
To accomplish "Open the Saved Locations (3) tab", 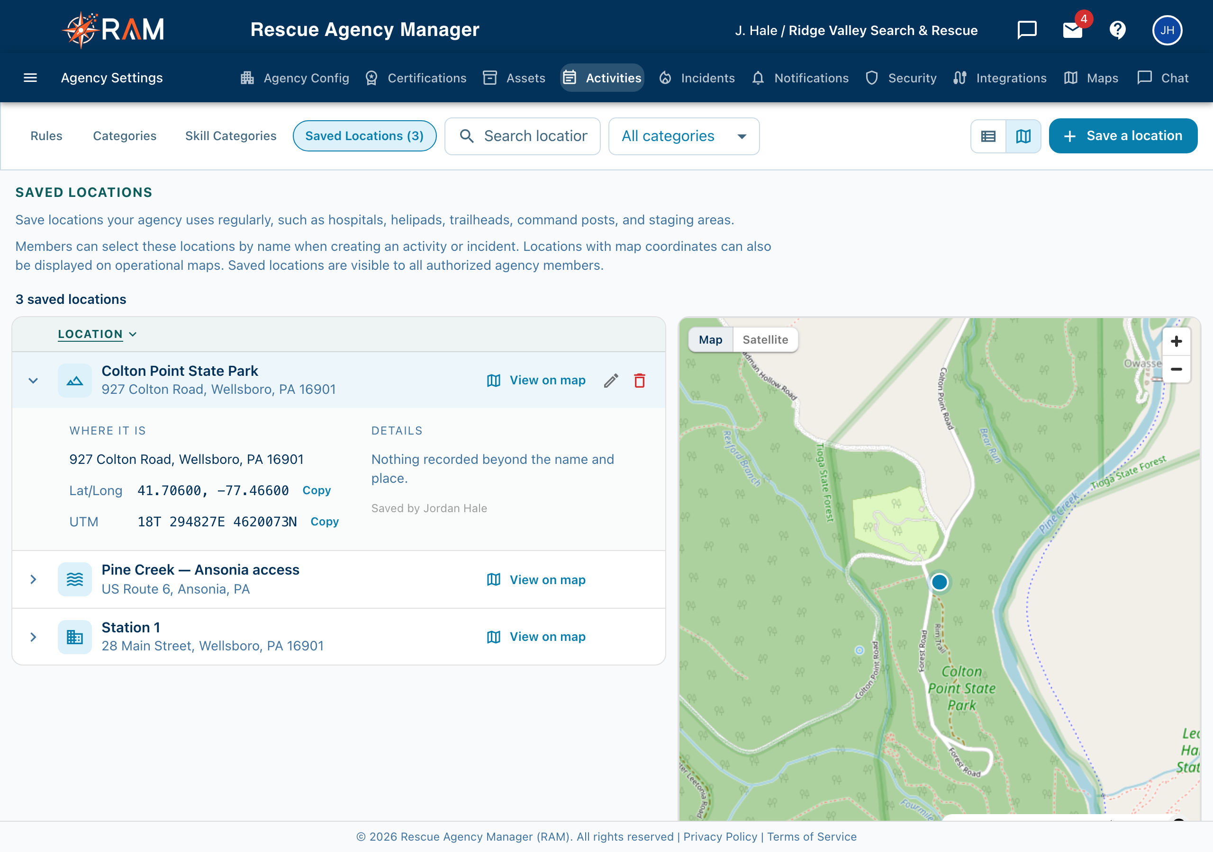I will pyautogui.click(x=364, y=136).
